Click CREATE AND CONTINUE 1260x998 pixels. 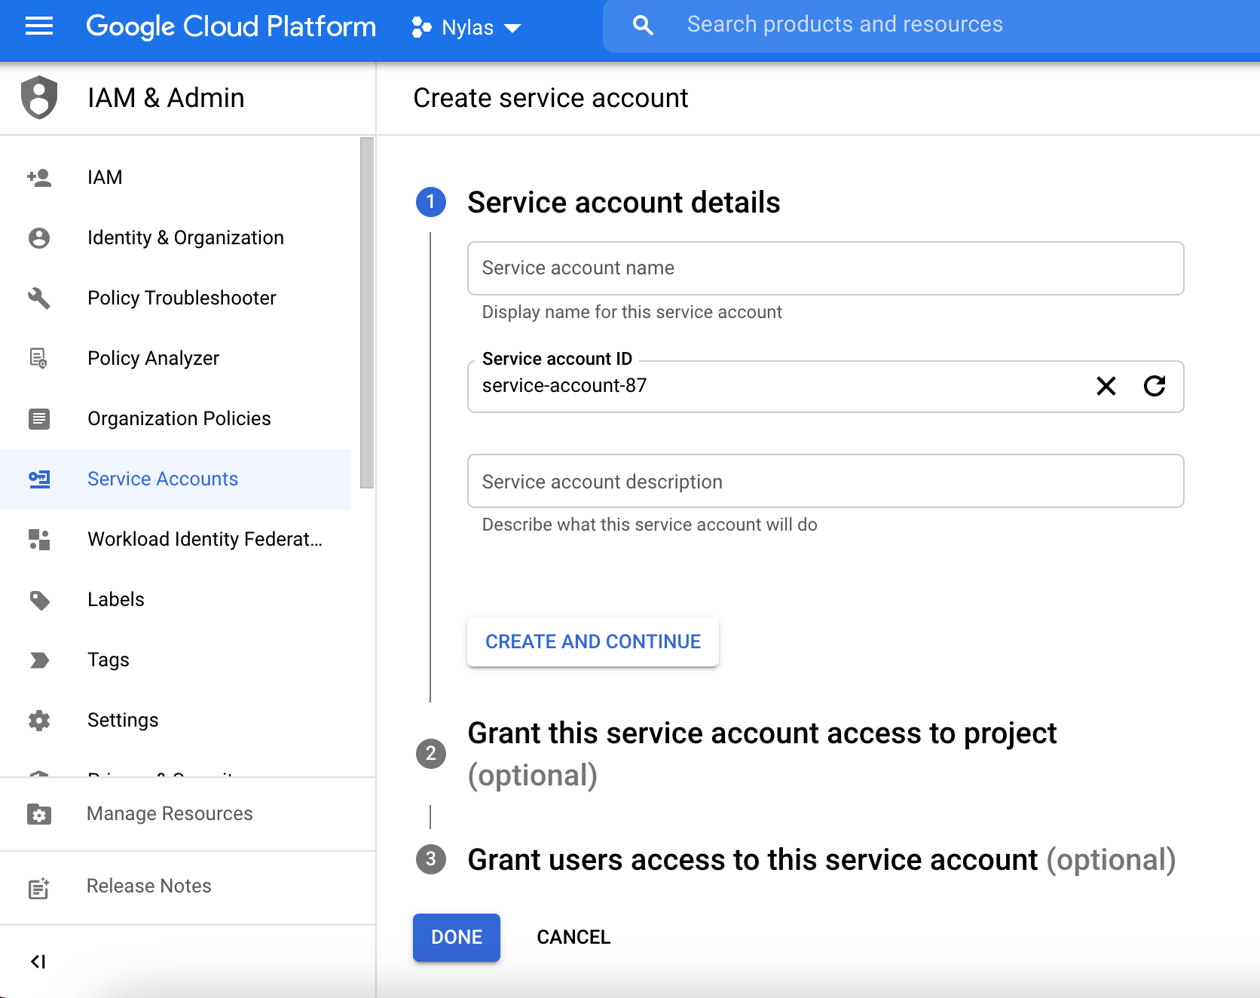pyautogui.click(x=592, y=641)
